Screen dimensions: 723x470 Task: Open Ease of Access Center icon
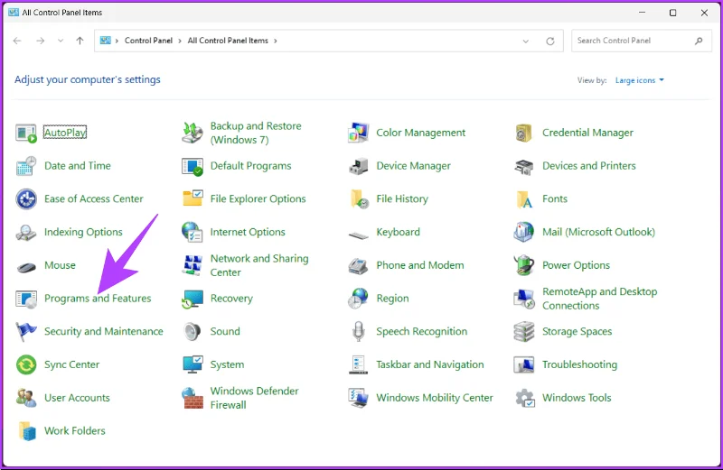click(x=26, y=199)
